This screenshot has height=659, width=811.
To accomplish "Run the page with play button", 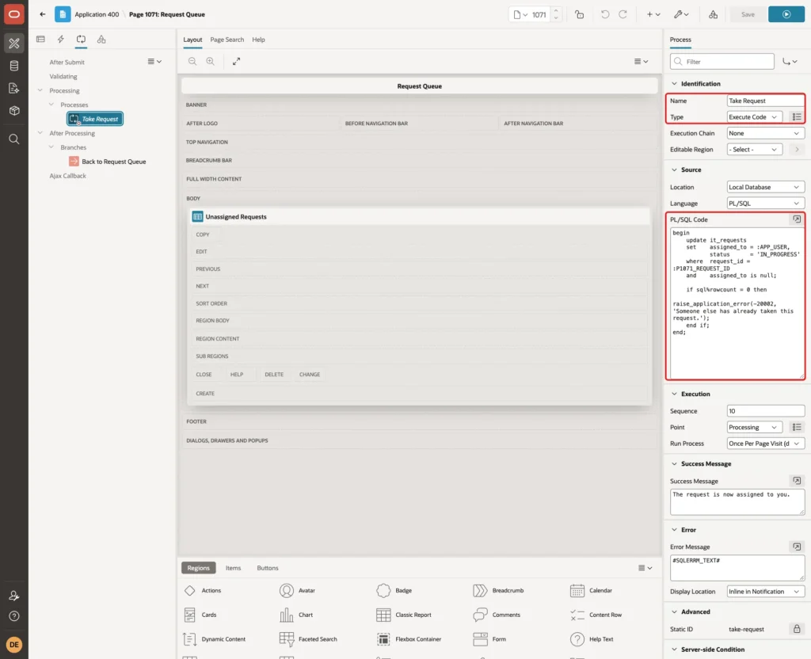I will [x=786, y=14].
